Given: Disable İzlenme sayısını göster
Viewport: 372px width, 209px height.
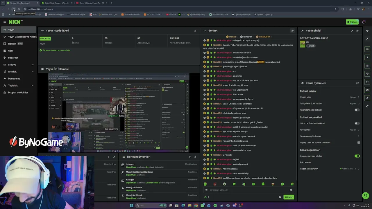Looking at the screenshot, I should 357,156.
